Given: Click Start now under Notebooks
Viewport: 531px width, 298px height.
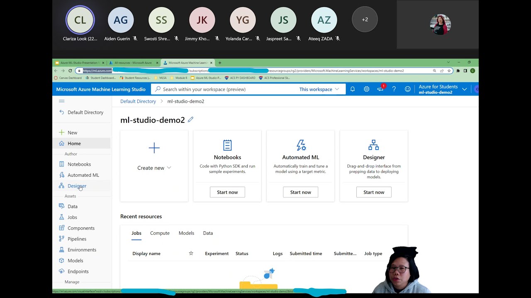Looking at the screenshot, I should 227,192.
